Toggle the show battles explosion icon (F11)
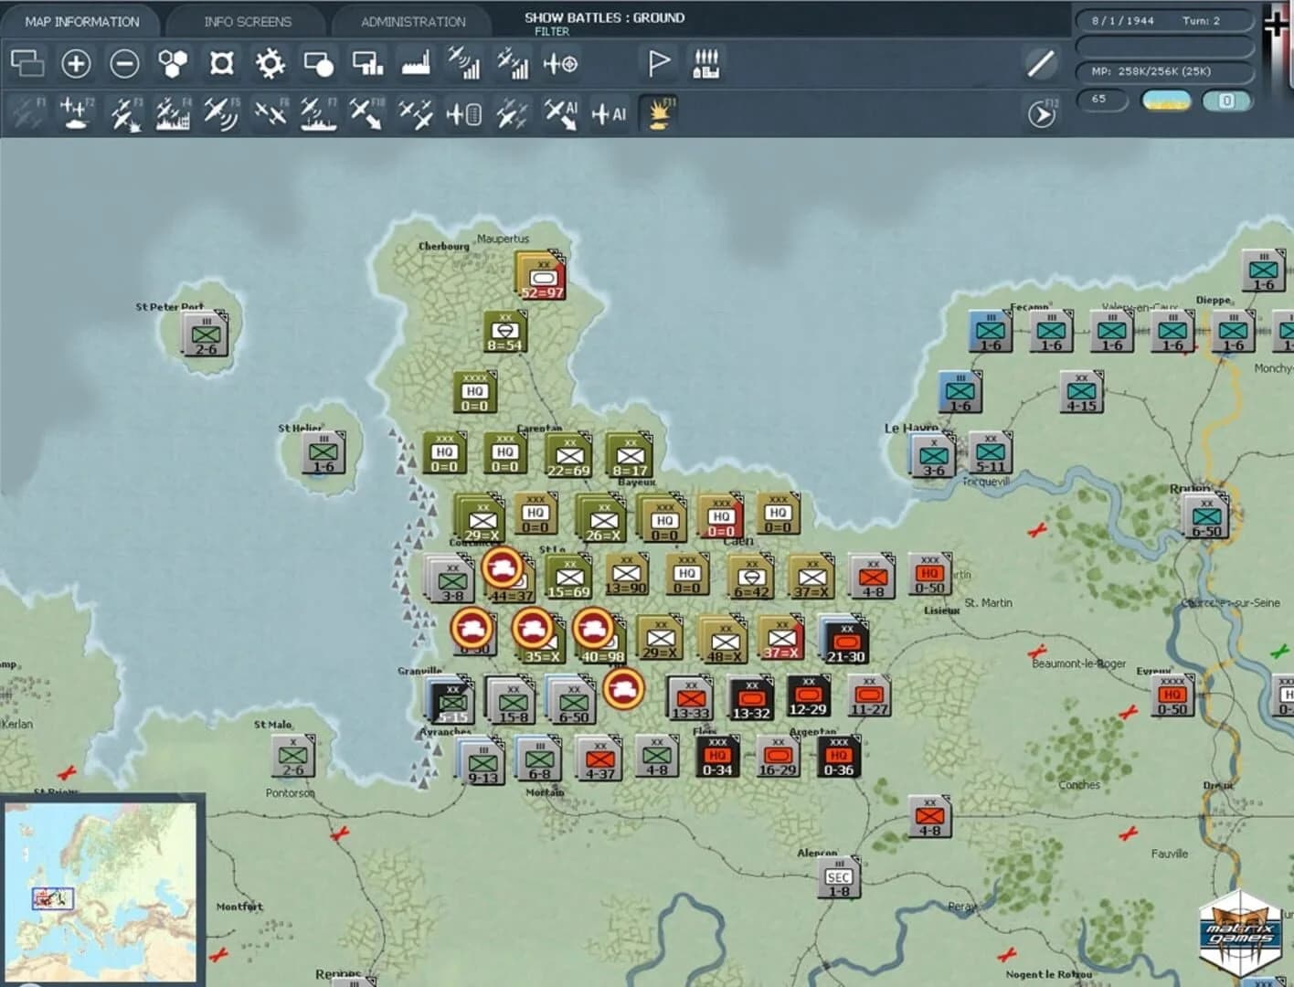 coord(659,114)
